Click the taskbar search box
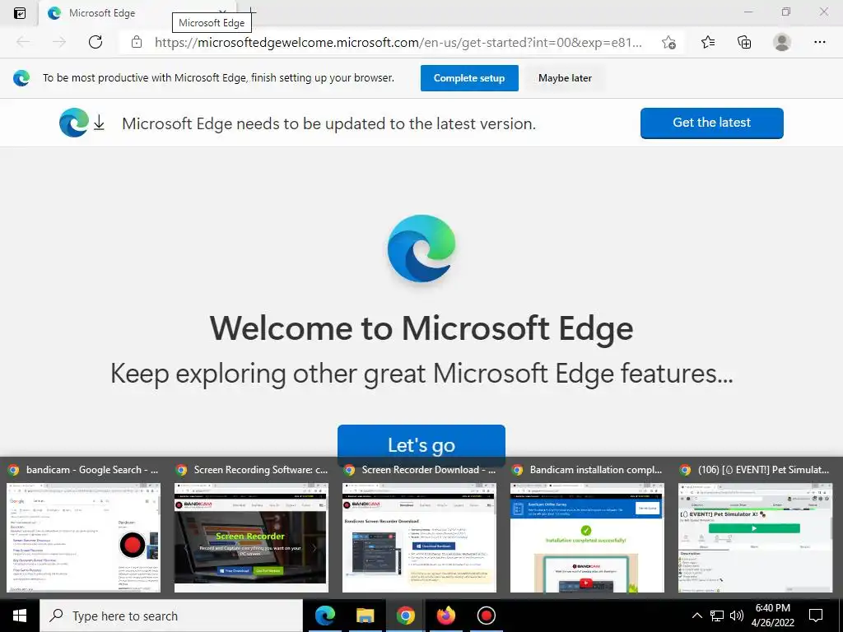Viewport: 843px width, 632px height. [x=171, y=616]
